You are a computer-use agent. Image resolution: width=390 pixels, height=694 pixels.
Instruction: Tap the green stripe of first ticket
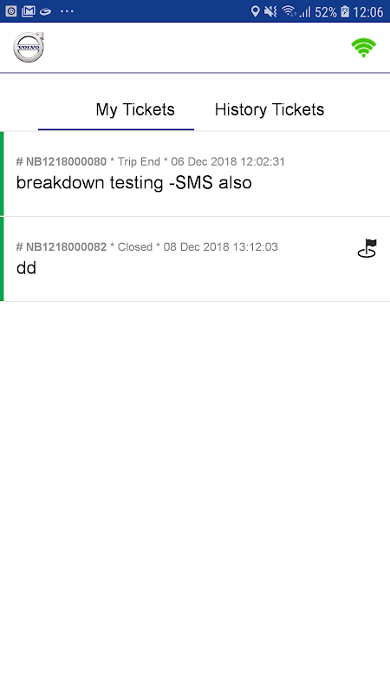click(x=2, y=173)
